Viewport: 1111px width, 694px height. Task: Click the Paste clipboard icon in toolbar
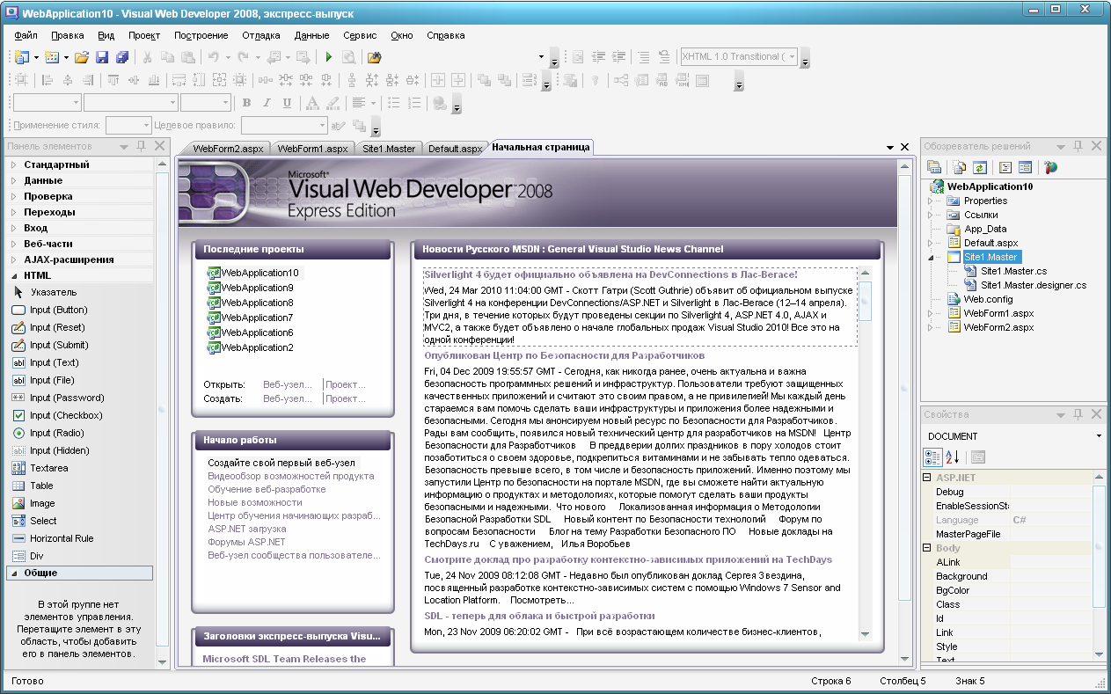coord(187,57)
